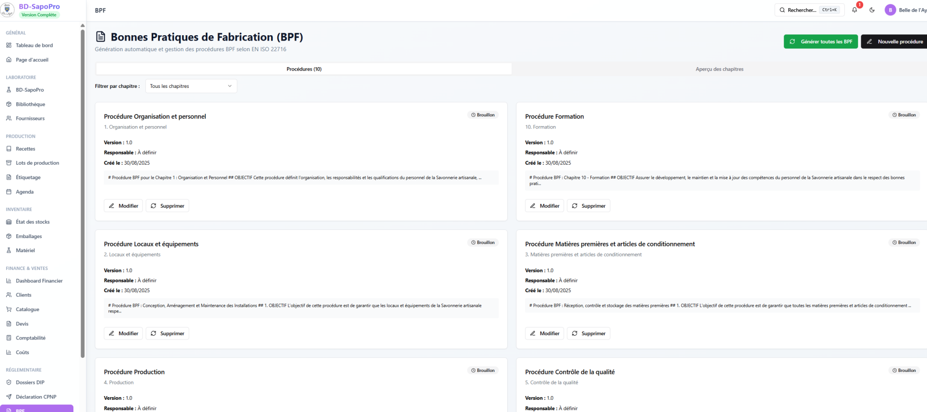This screenshot has height=412, width=927.
Task: Click "1. Organisation et personnel" chapter subtitle
Action: coord(135,127)
